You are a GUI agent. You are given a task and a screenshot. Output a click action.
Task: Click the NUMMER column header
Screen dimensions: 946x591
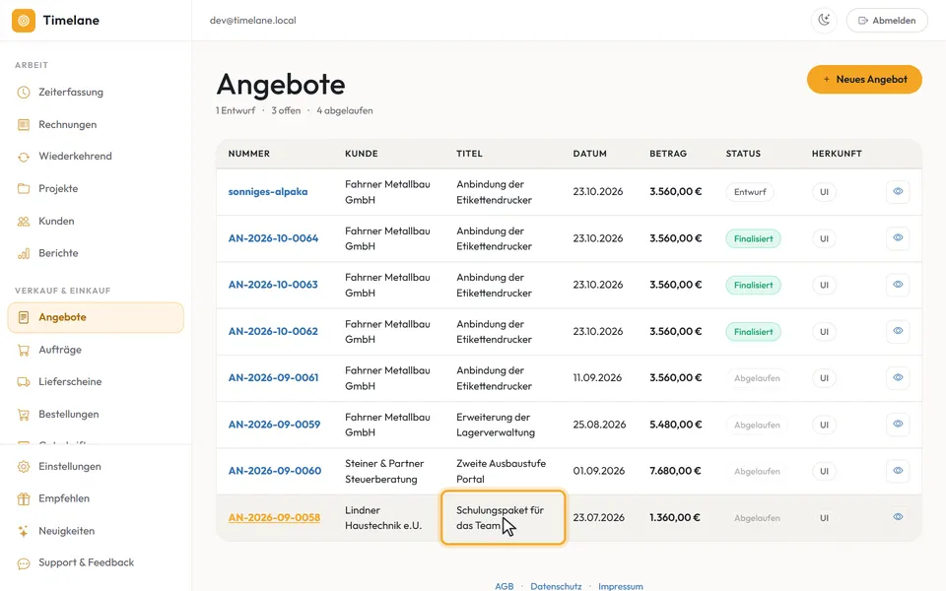tap(249, 154)
